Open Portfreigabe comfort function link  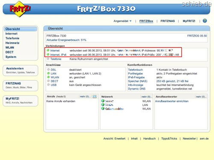click(135, 73)
